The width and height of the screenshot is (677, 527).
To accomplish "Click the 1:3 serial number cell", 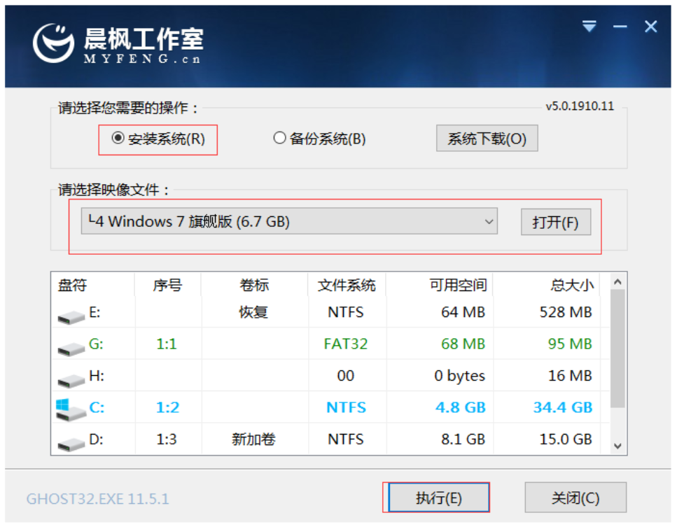I will [x=167, y=439].
